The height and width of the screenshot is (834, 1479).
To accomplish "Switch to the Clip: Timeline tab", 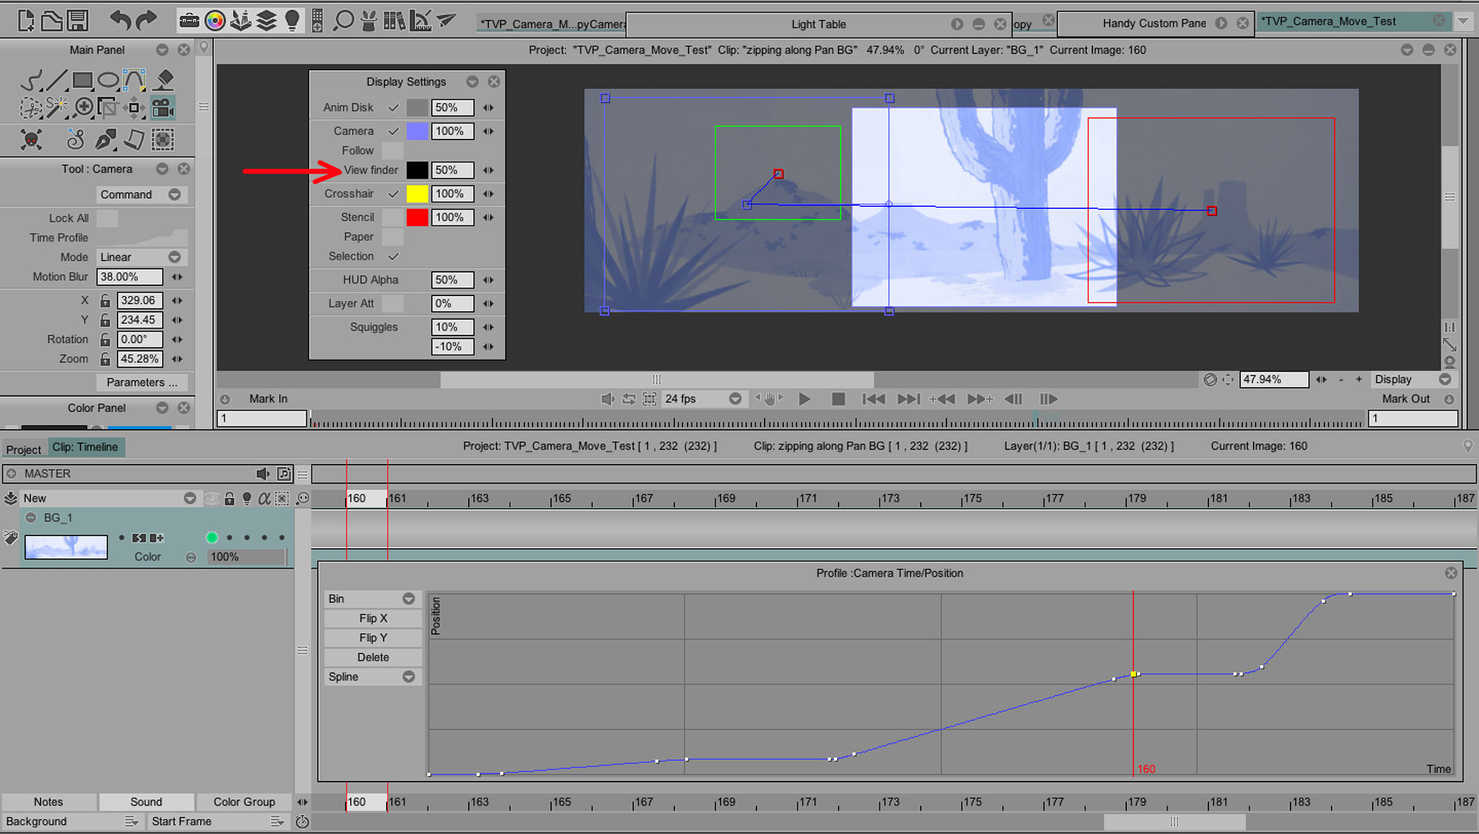I will pyautogui.click(x=85, y=448).
